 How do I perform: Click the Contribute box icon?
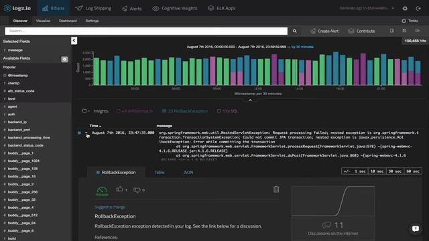point(351,31)
